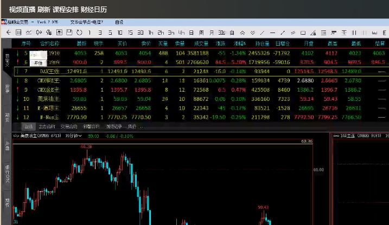
Task: Open the 浏览记录 tab
Action: 113,127
